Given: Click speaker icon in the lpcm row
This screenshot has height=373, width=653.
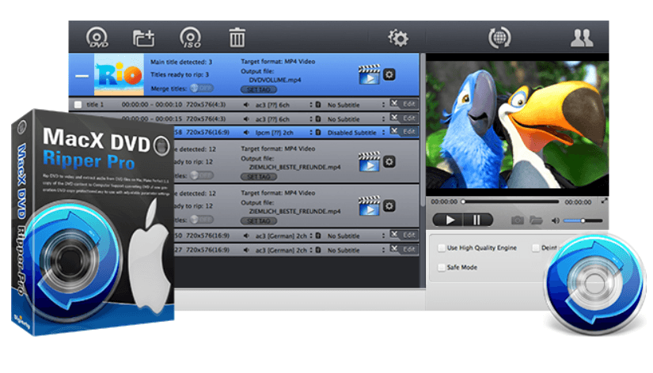Looking at the screenshot, I should pos(246,132).
